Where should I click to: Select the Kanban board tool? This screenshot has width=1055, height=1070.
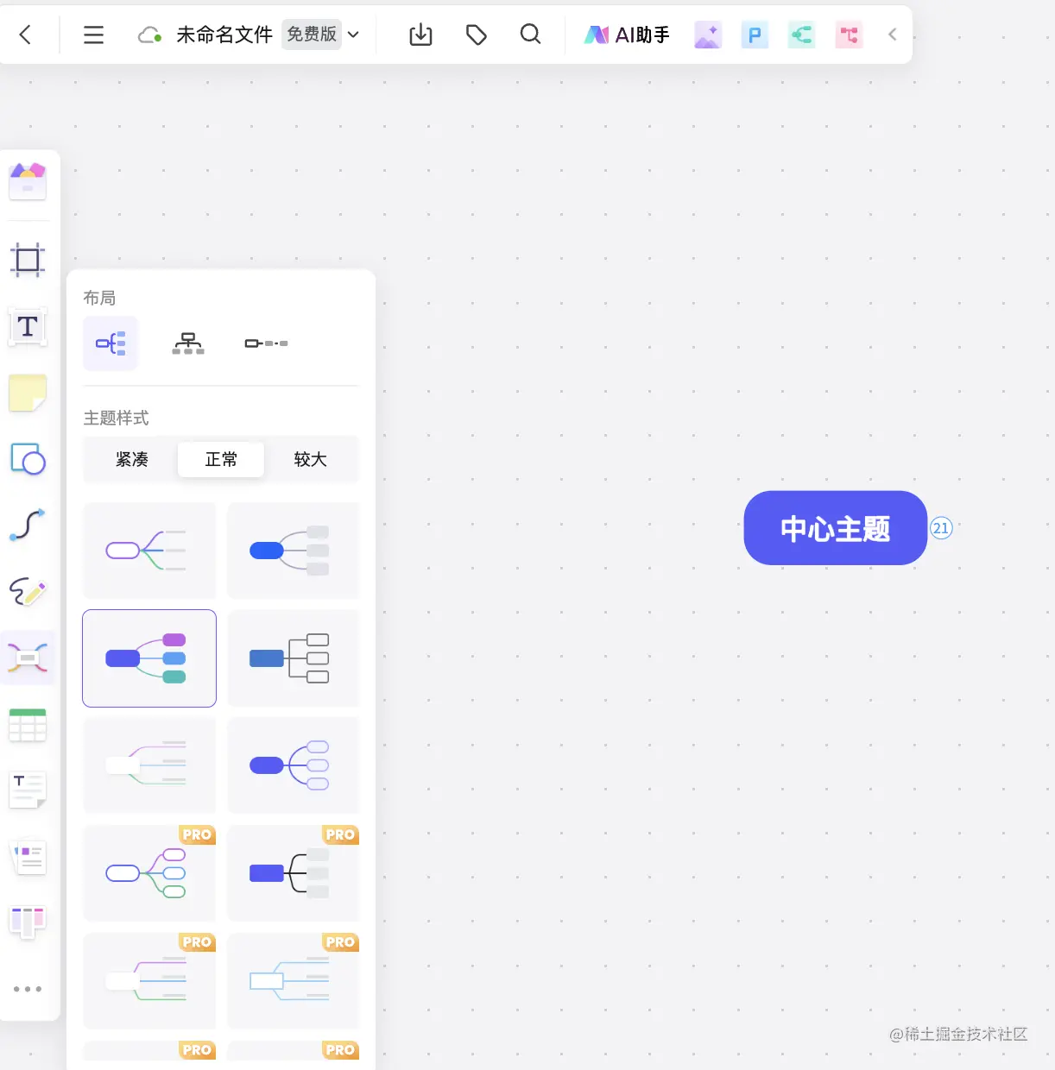coord(28,922)
